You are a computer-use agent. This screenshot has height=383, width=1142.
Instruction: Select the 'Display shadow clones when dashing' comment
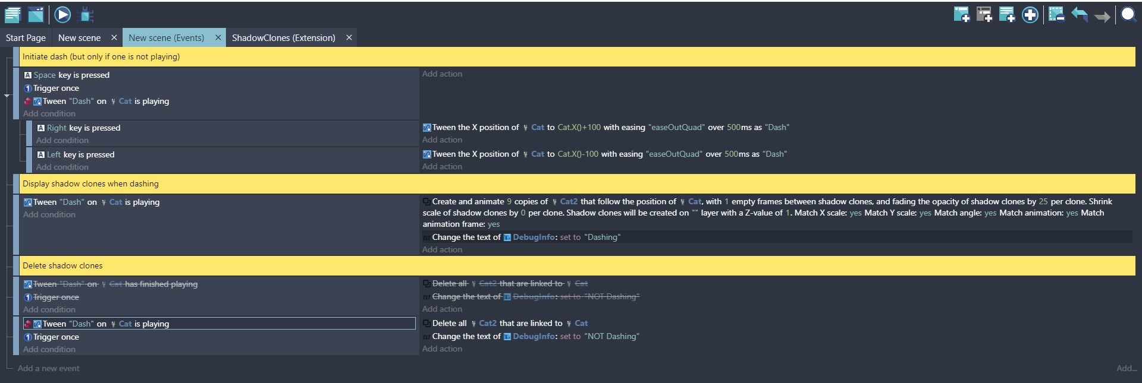577,183
